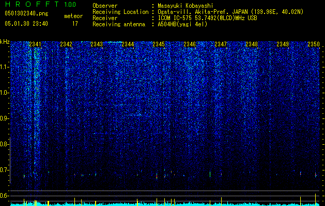Click the 2344 time marker

[128, 44]
